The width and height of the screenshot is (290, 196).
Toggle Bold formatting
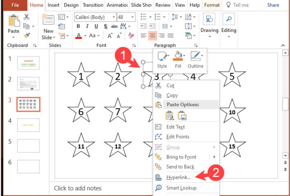pyautogui.click(x=78, y=26)
